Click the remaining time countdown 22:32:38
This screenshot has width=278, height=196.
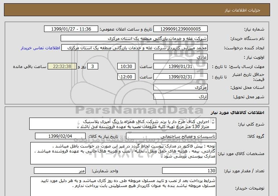[x=62, y=67]
